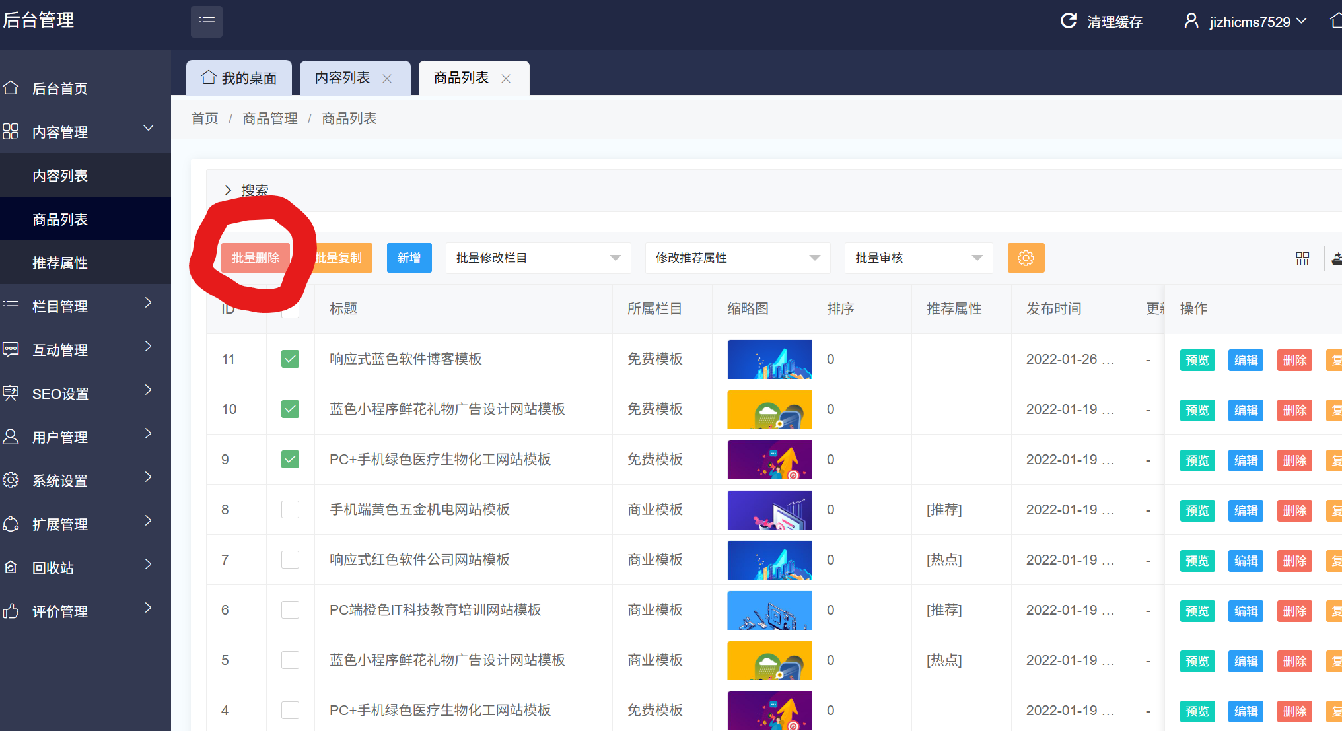Image resolution: width=1342 pixels, height=731 pixels.
Task: Click the SEO设置 sidebar icon
Action: tap(11, 393)
